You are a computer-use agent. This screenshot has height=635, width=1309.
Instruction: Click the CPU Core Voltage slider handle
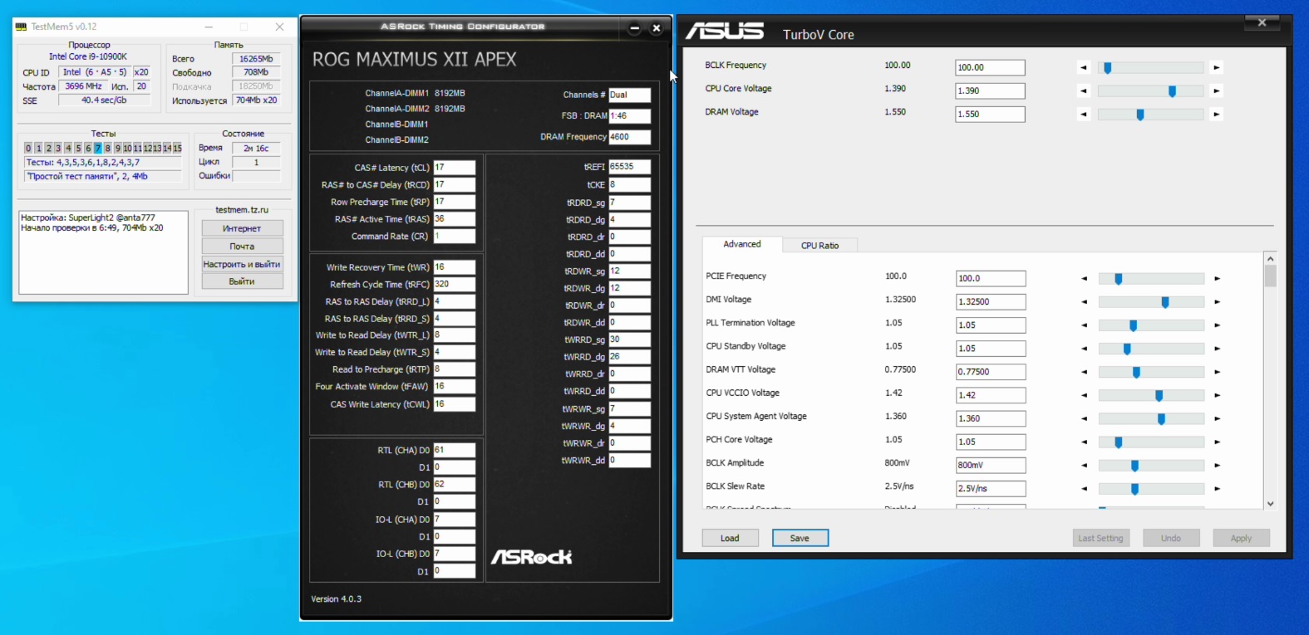[1172, 91]
